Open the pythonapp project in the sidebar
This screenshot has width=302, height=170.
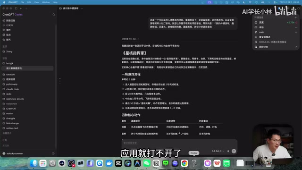[11, 84]
